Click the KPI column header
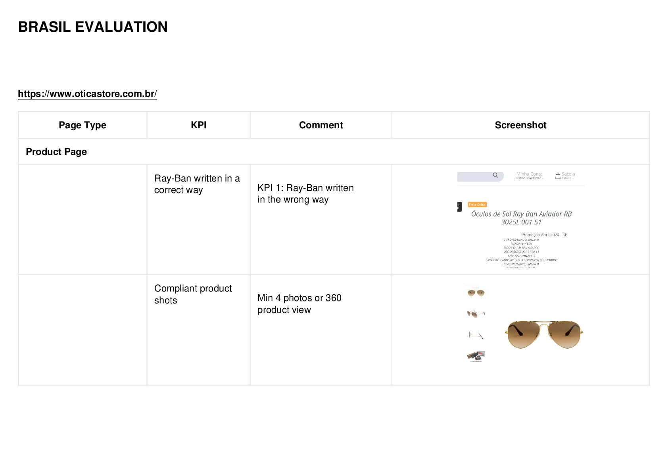The height and width of the screenshot is (473, 668). [x=198, y=125]
